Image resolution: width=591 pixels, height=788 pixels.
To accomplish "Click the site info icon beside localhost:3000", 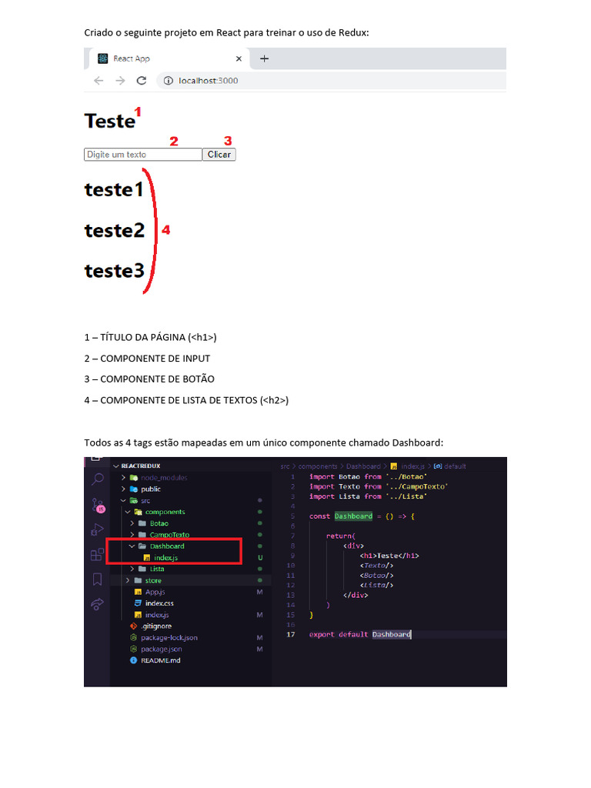I will pos(169,80).
